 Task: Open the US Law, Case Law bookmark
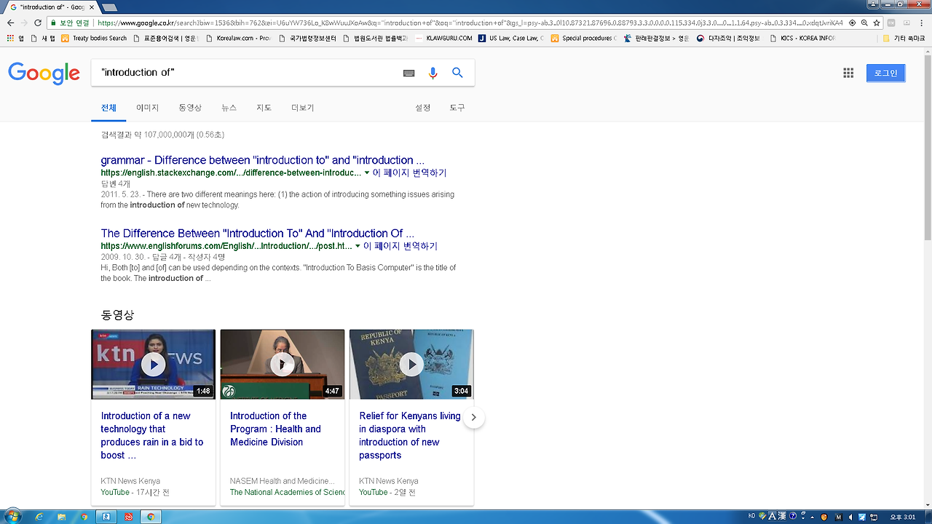510,38
